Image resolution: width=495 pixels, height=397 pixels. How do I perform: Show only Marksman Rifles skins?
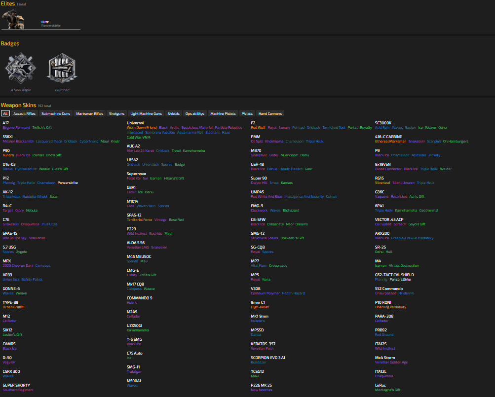(90, 113)
